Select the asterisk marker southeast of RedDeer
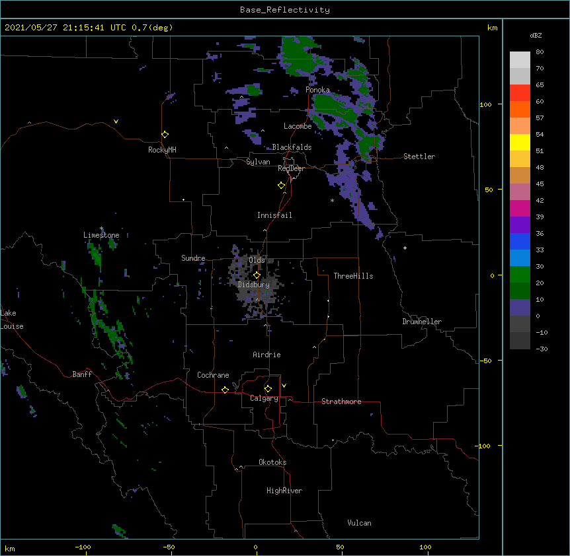The width and height of the screenshot is (570, 556). [x=332, y=200]
